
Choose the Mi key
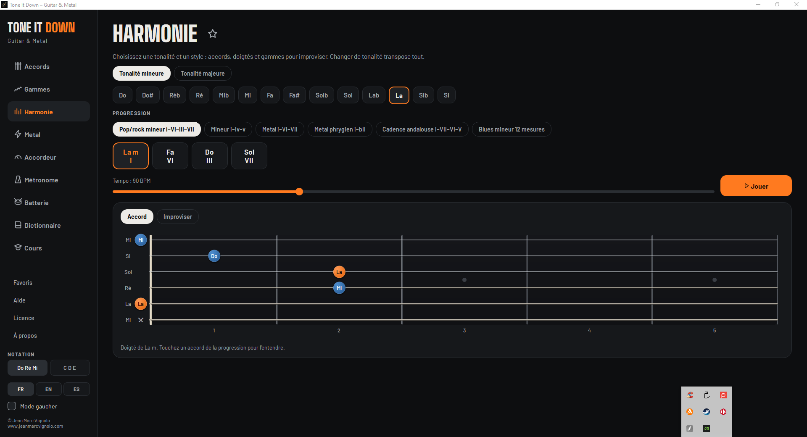pos(248,95)
